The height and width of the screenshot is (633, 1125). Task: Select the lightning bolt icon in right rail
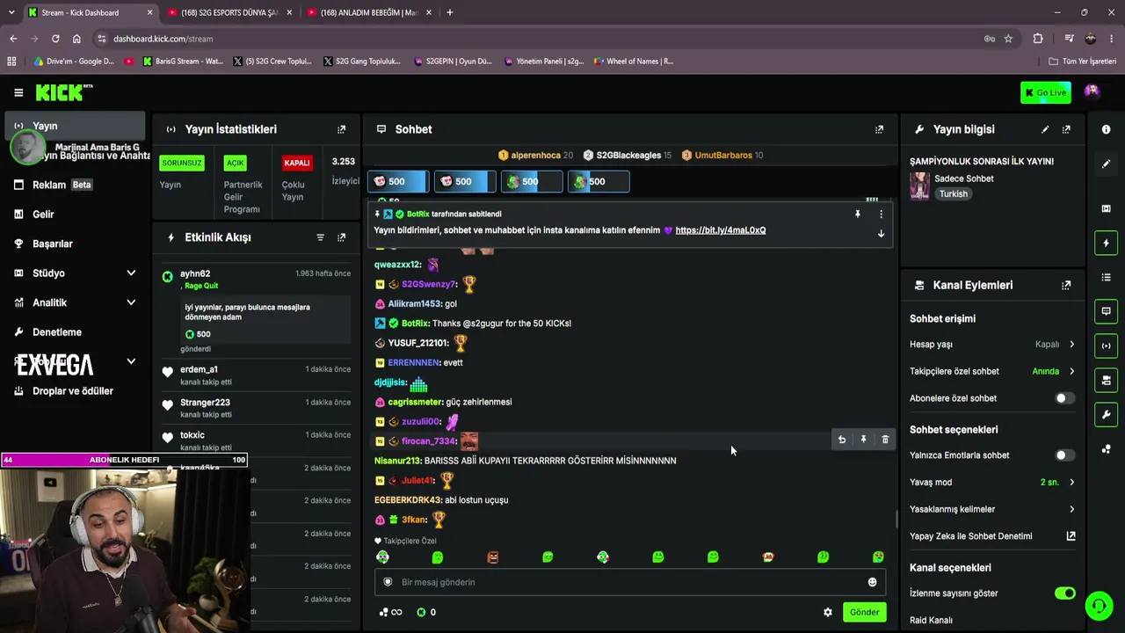1106,243
